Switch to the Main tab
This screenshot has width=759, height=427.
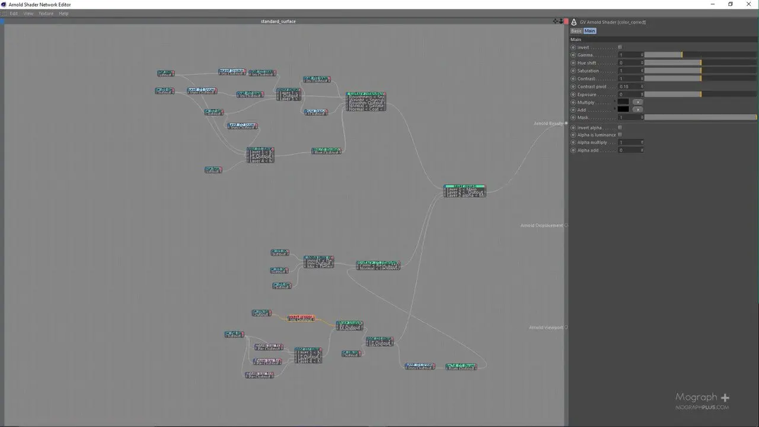(x=589, y=31)
